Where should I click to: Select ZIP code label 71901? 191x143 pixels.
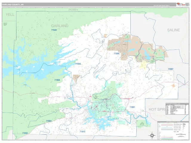click(x=132, y=107)
